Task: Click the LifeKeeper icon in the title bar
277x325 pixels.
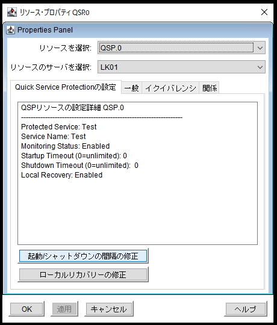Action: tap(12, 12)
